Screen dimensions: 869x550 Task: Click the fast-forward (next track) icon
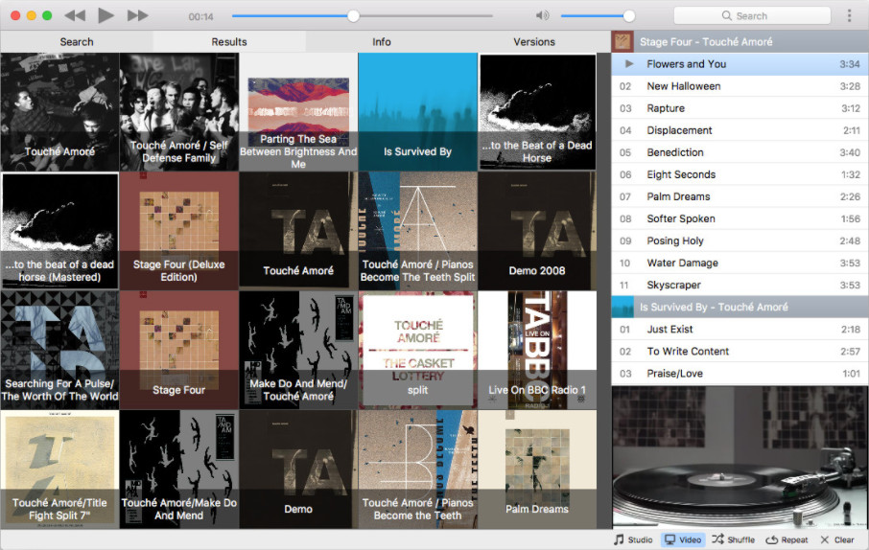tap(137, 15)
